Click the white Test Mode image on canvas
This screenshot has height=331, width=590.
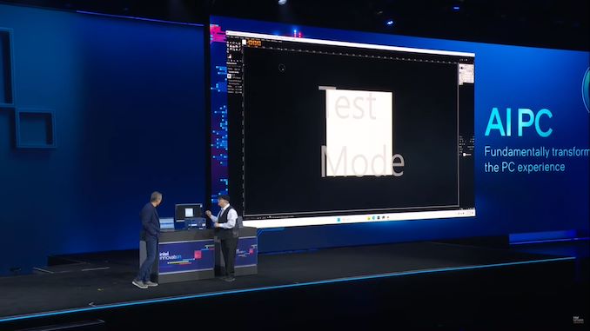pos(359,132)
